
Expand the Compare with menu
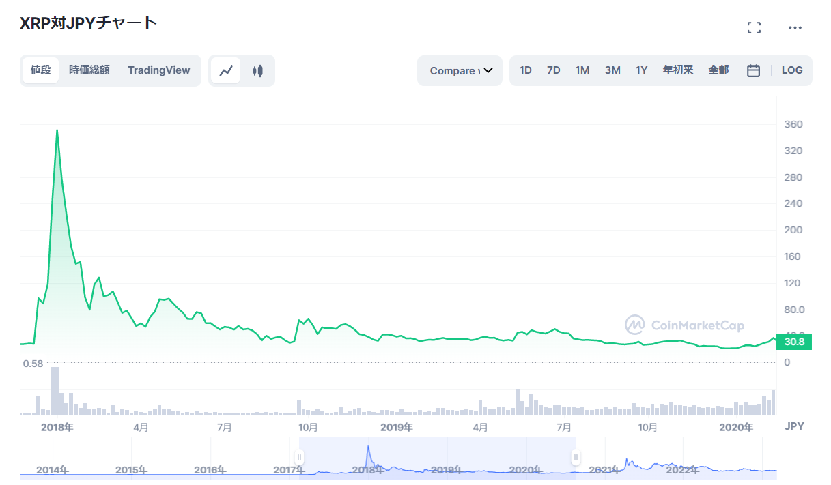[x=460, y=70]
